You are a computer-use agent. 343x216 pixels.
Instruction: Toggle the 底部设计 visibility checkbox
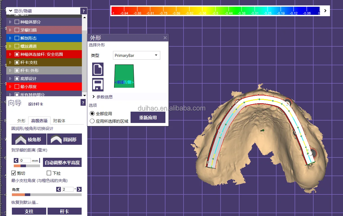pyautogui.click(x=17, y=78)
